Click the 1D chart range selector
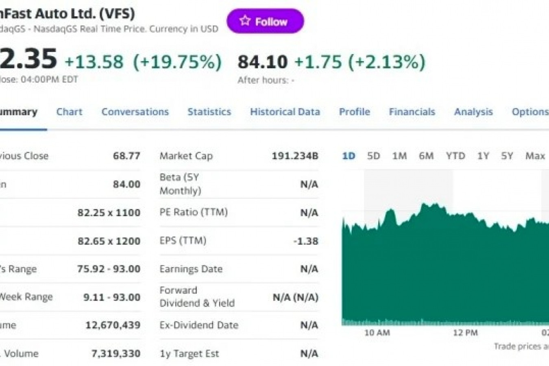Viewport: 549px width, 366px height. click(x=348, y=156)
